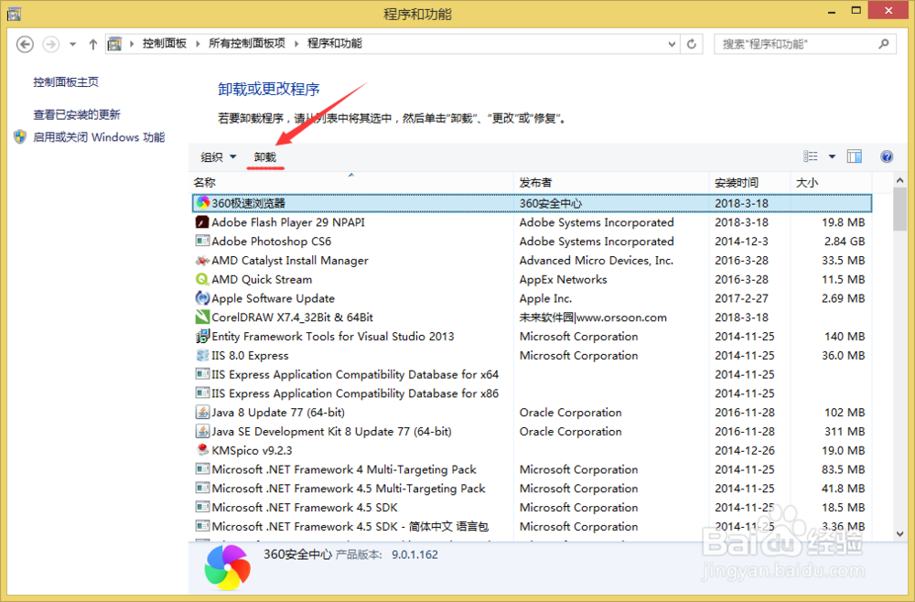Select the .NET Framework 4.5 SDK icon
915x602 pixels.
tap(202, 507)
